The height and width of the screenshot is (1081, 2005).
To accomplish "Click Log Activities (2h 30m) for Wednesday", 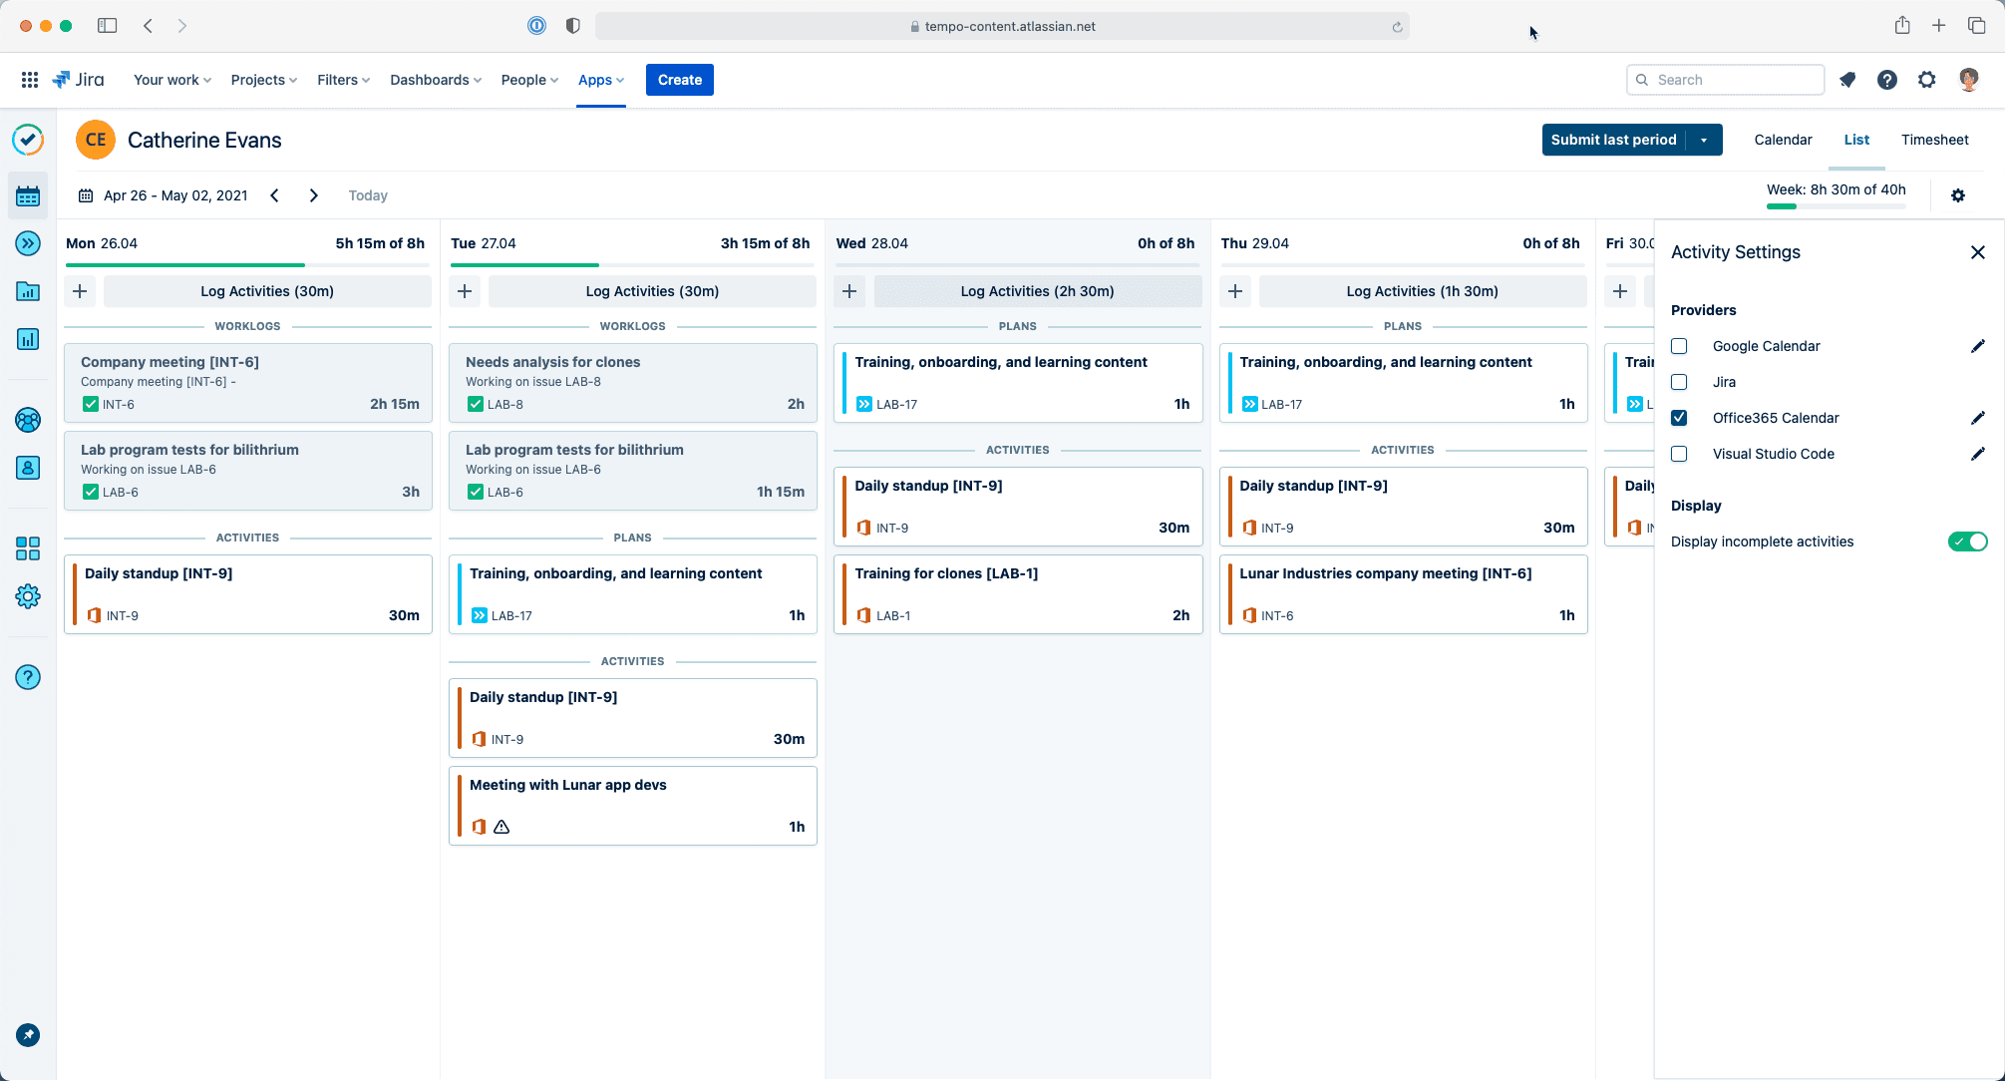I will (1037, 291).
